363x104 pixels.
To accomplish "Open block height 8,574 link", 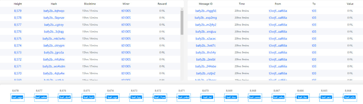I will (x=18, y=45).
